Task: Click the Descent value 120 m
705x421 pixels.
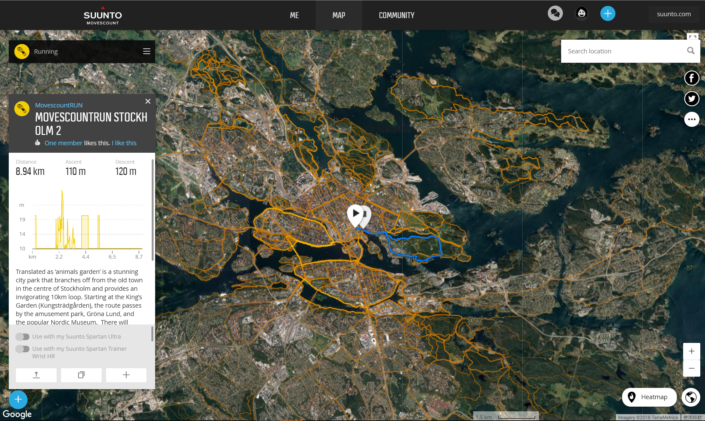Action: point(126,171)
